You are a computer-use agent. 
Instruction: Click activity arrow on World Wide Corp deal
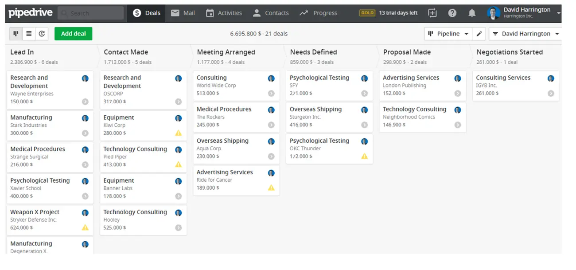point(271,94)
